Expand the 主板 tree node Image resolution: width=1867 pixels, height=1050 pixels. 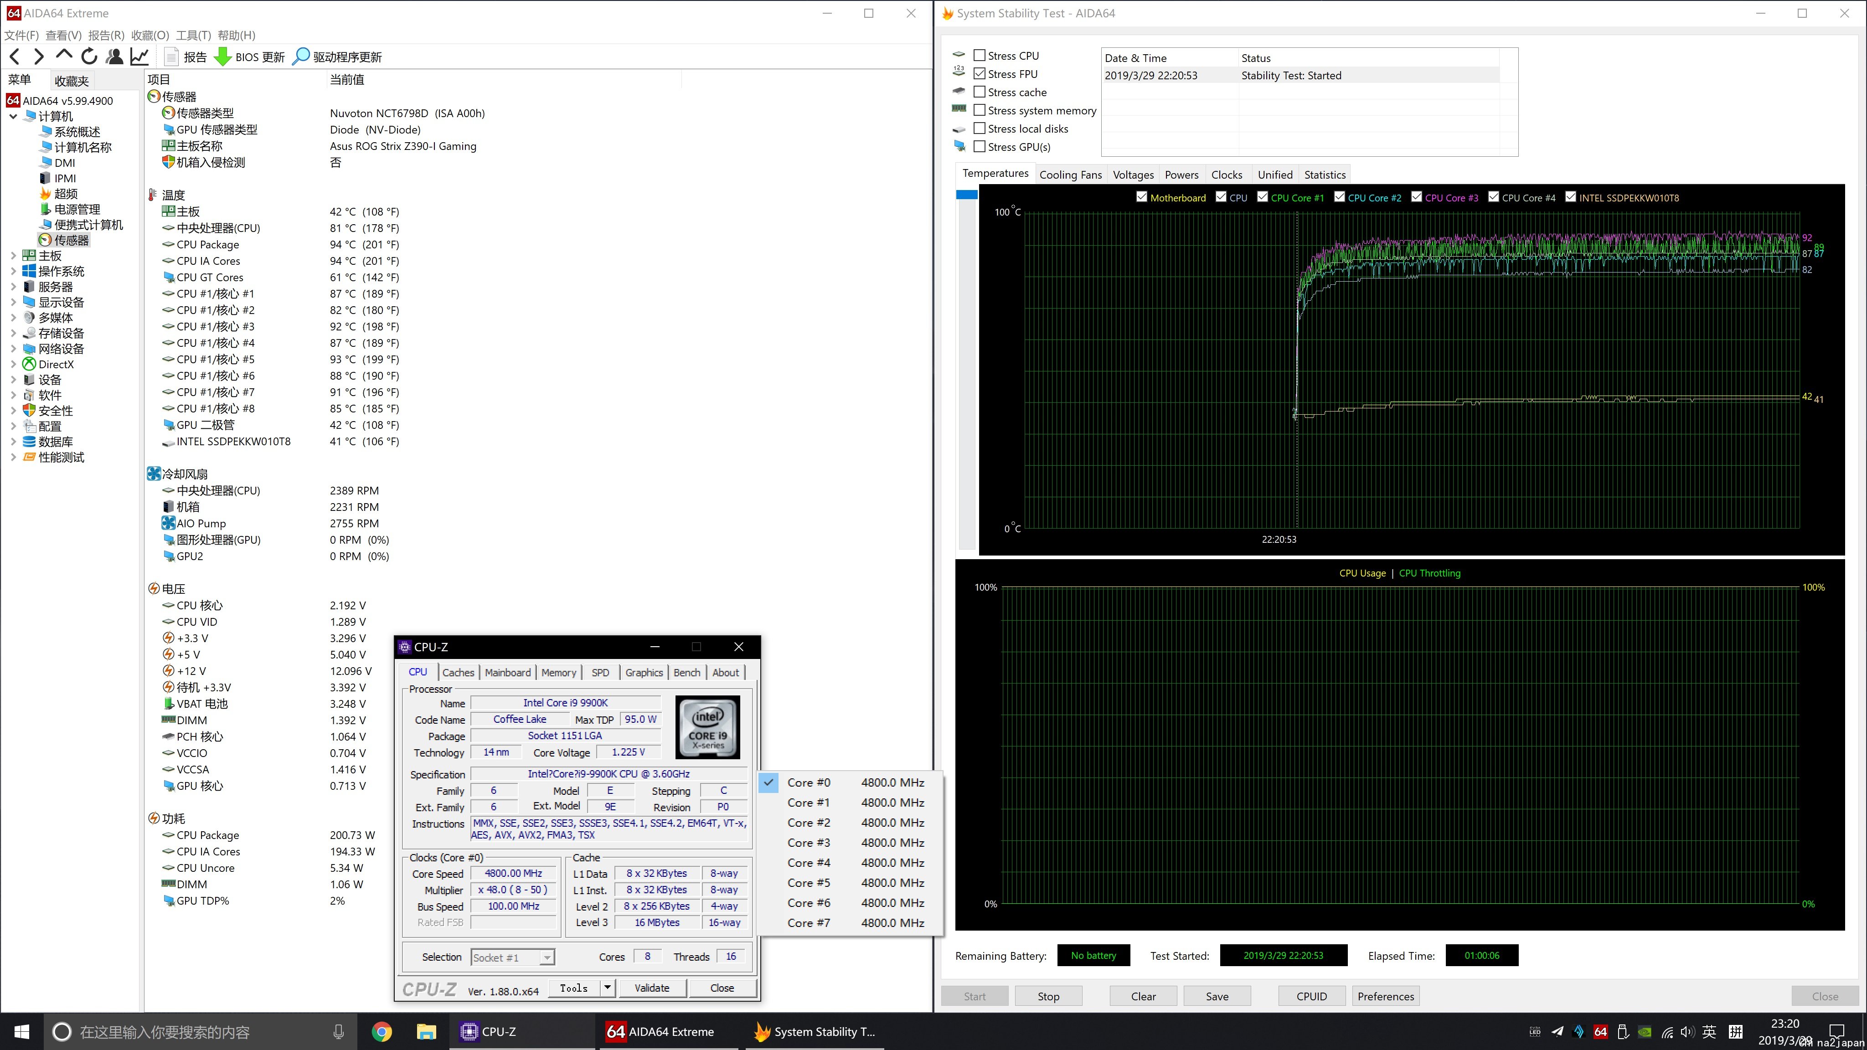[x=13, y=255]
